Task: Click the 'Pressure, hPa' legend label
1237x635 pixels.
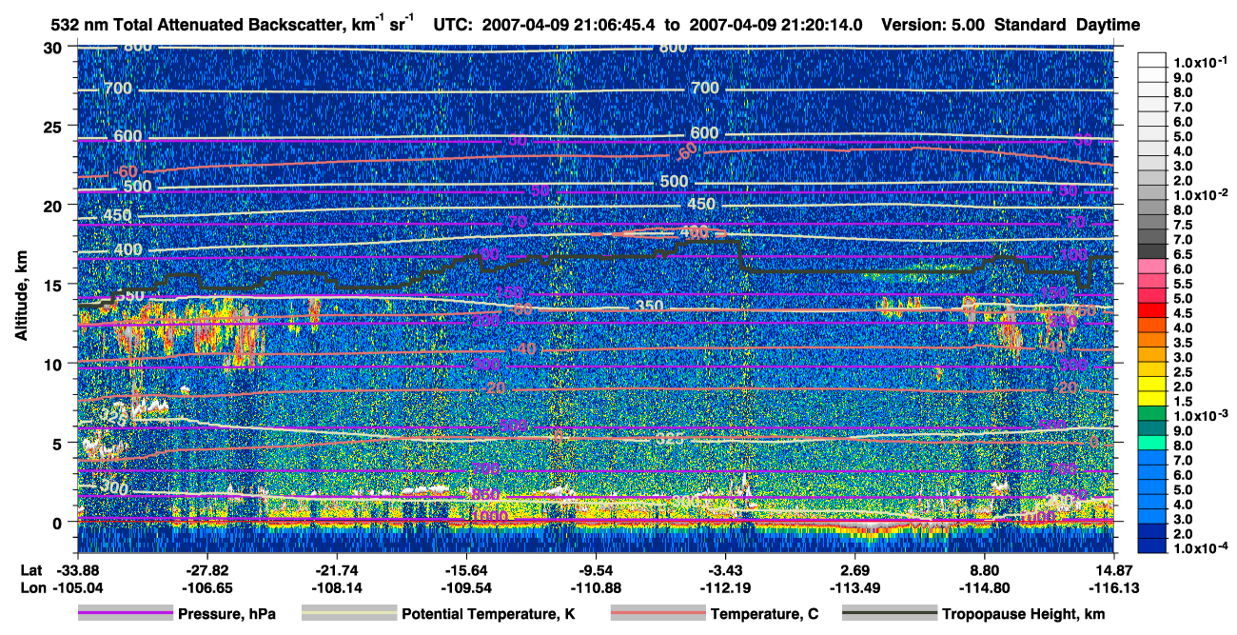Action: [x=228, y=614]
